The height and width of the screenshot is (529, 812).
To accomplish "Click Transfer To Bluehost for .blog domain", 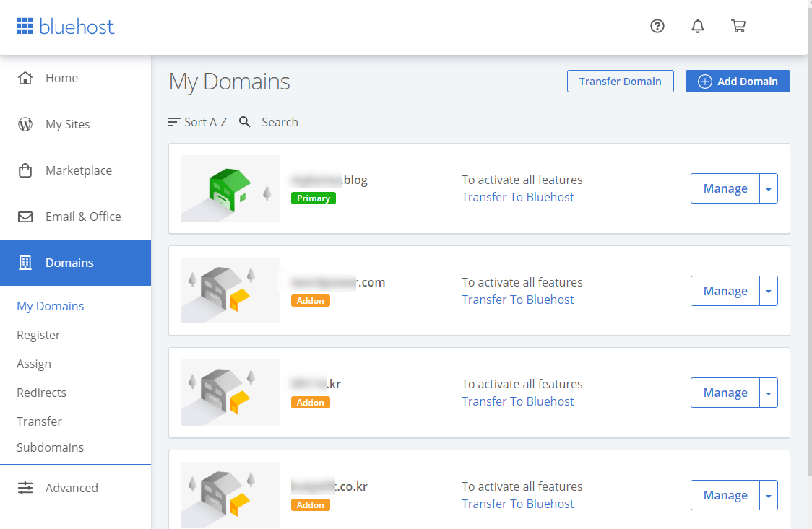I will pyautogui.click(x=518, y=197).
